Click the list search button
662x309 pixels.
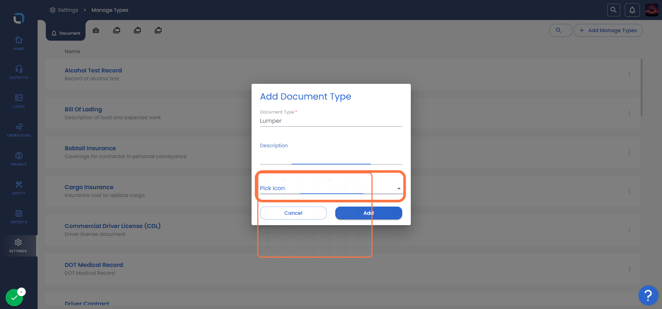click(x=560, y=30)
